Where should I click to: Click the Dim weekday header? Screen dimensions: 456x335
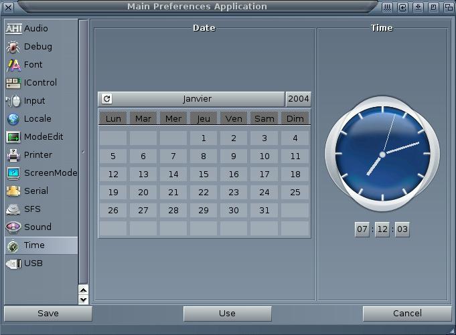[x=295, y=118]
